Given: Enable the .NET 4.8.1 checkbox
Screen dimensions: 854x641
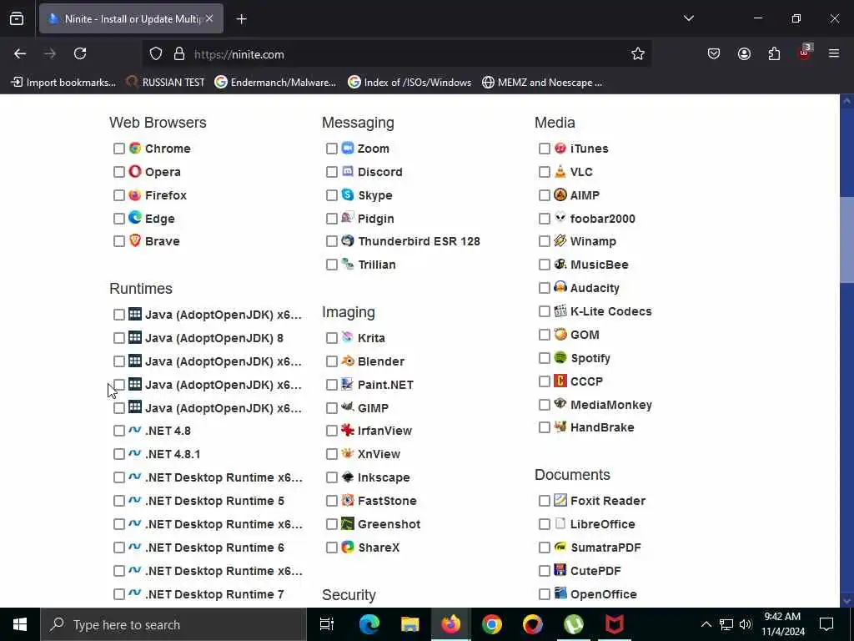Looking at the screenshot, I should [x=119, y=454].
